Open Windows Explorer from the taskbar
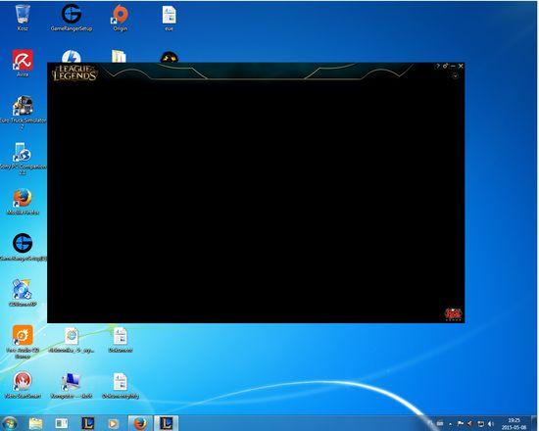The width and height of the screenshot is (539, 431). (x=35, y=423)
